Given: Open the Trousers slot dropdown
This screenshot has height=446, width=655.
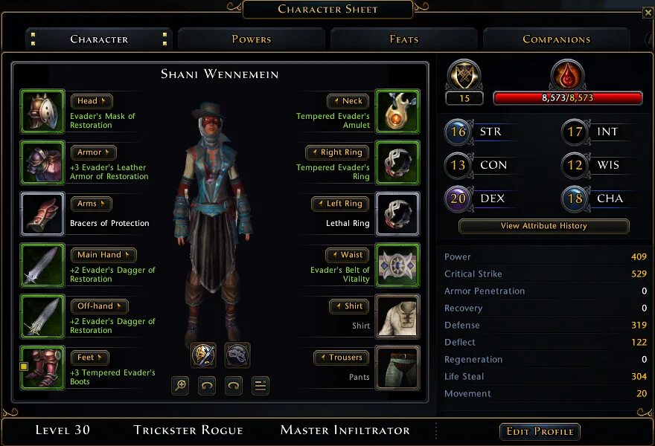Looking at the screenshot, I should 342,358.
